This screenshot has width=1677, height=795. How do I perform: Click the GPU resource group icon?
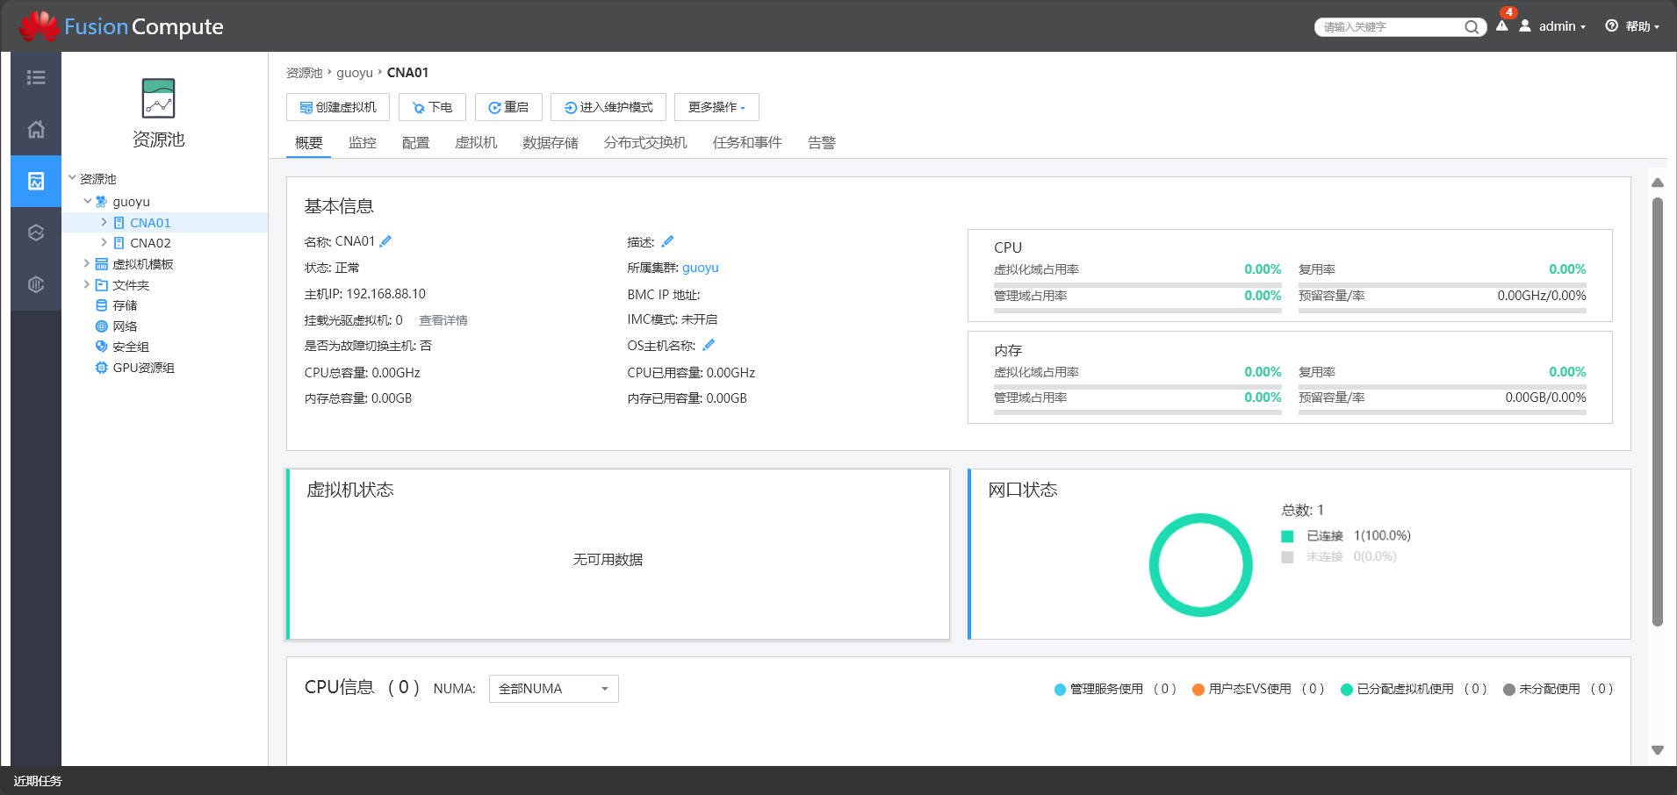coord(101,368)
